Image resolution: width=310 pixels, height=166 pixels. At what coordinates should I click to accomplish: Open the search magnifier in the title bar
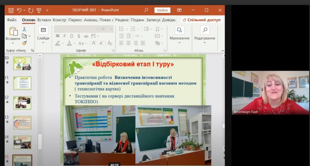pyautogui.click(x=146, y=10)
